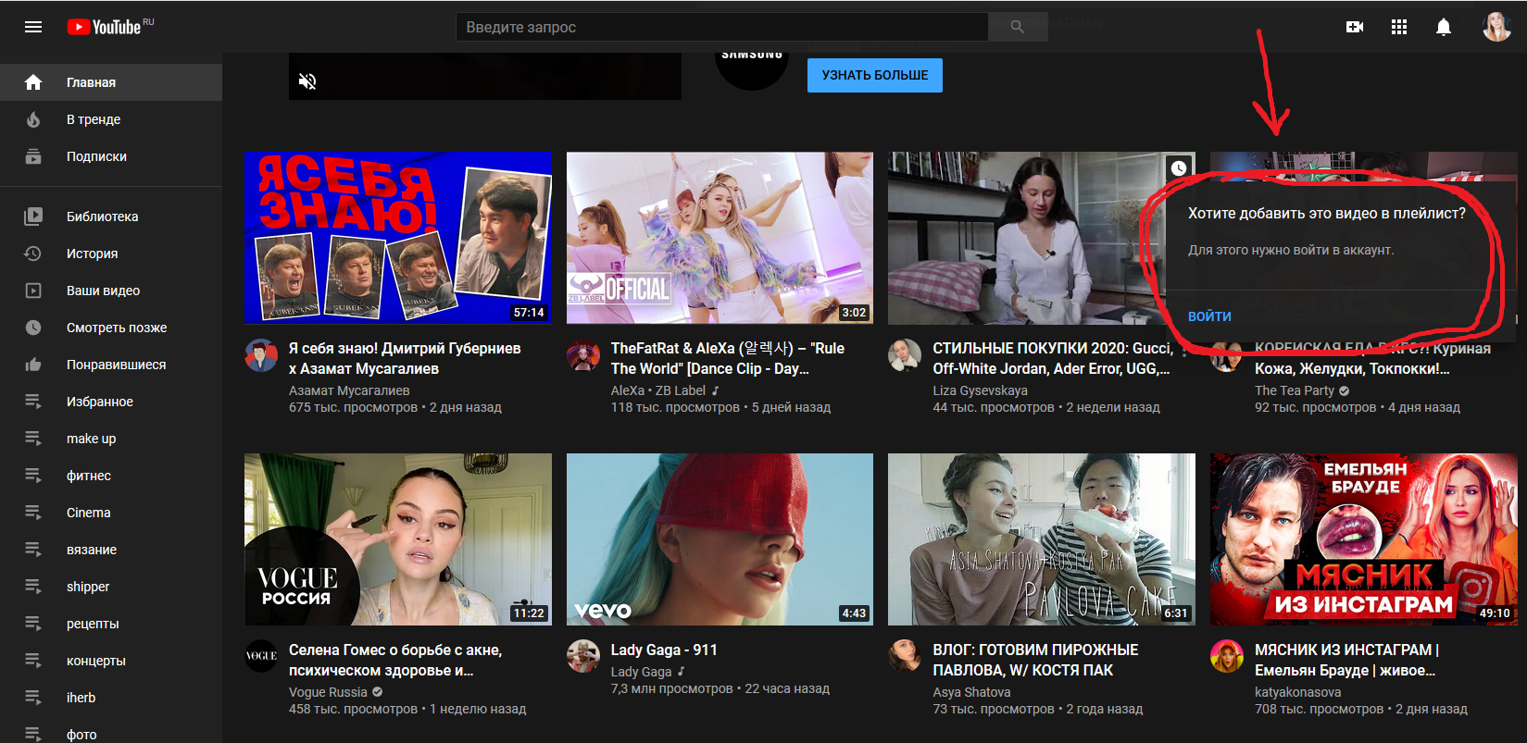
Task: Click channel name Liza Gysevskaya
Action: tap(980, 390)
